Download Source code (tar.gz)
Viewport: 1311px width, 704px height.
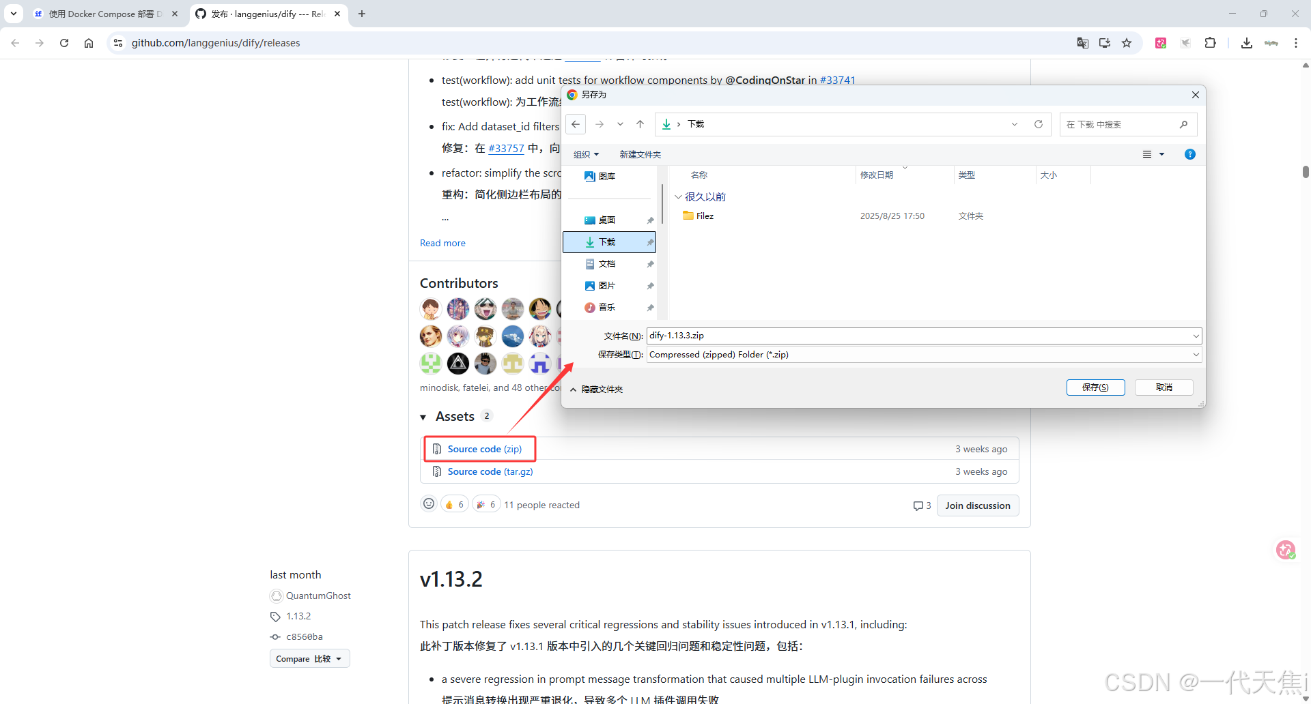coord(490,471)
